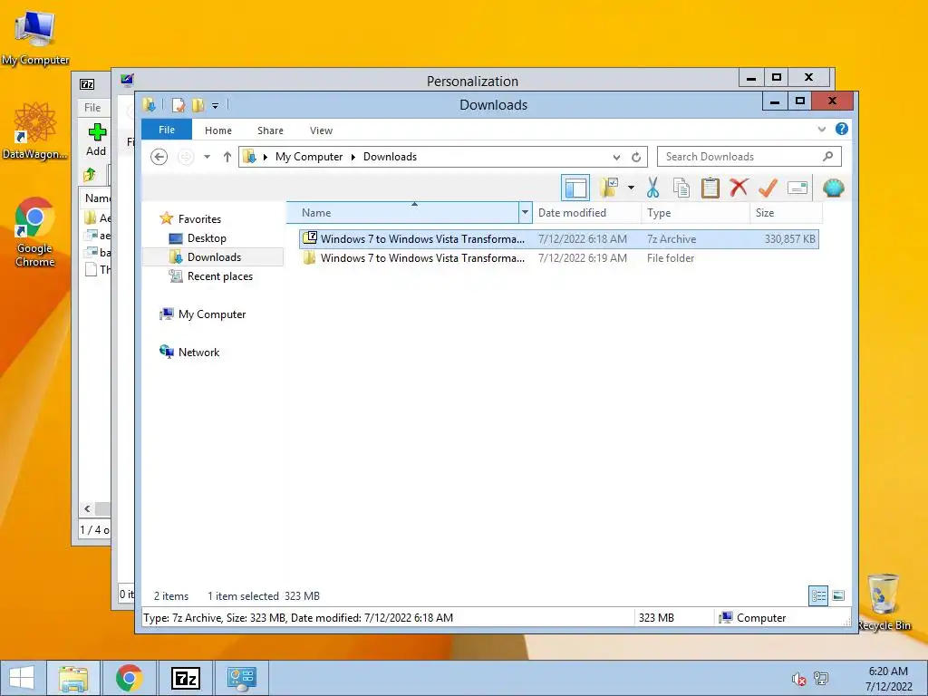Switch to the Home ribbon tab
The width and height of the screenshot is (928, 696).
tap(217, 130)
